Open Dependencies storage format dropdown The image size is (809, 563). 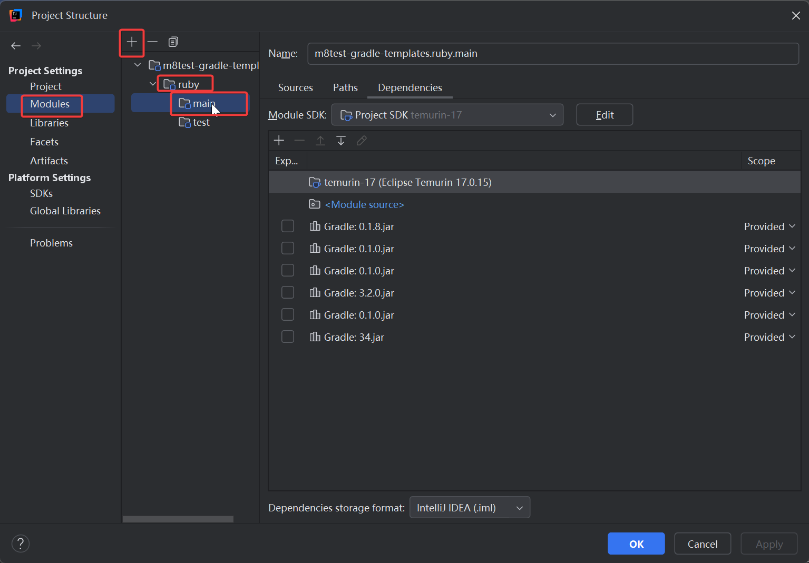pos(469,508)
